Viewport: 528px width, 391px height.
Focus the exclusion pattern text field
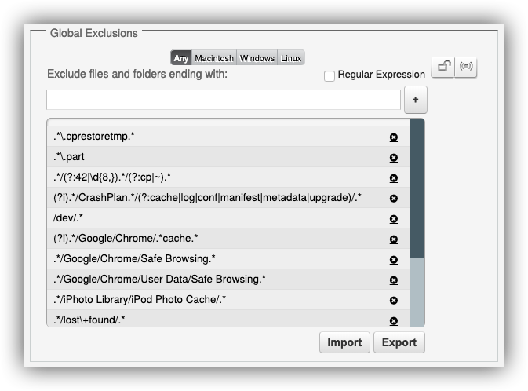224,100
